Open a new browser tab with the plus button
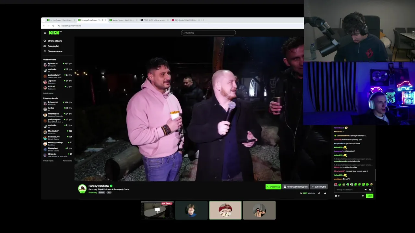415x233 pixels. [204, 20]
